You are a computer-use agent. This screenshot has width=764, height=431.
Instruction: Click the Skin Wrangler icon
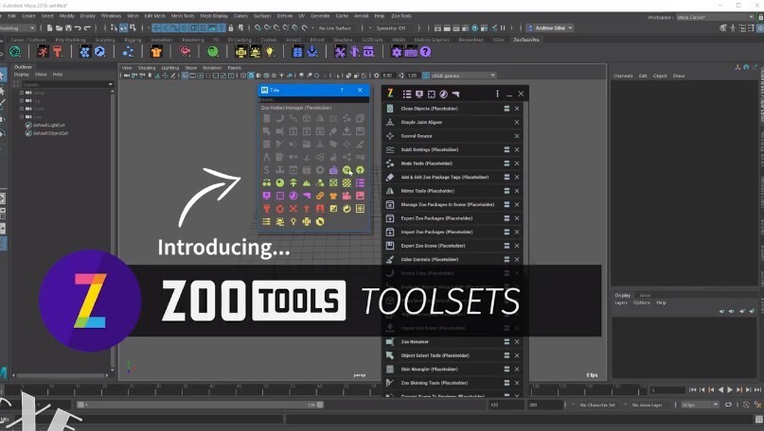390,369
